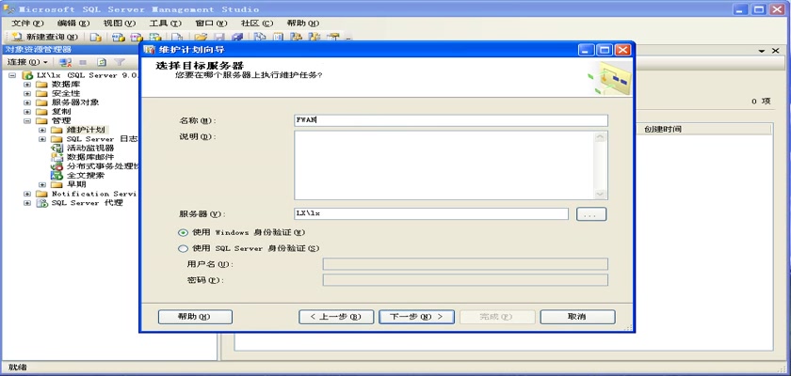The image size is (791, 376).
Task: Select the 活动监视器 activity monitor icon
Action: (57, 148)
